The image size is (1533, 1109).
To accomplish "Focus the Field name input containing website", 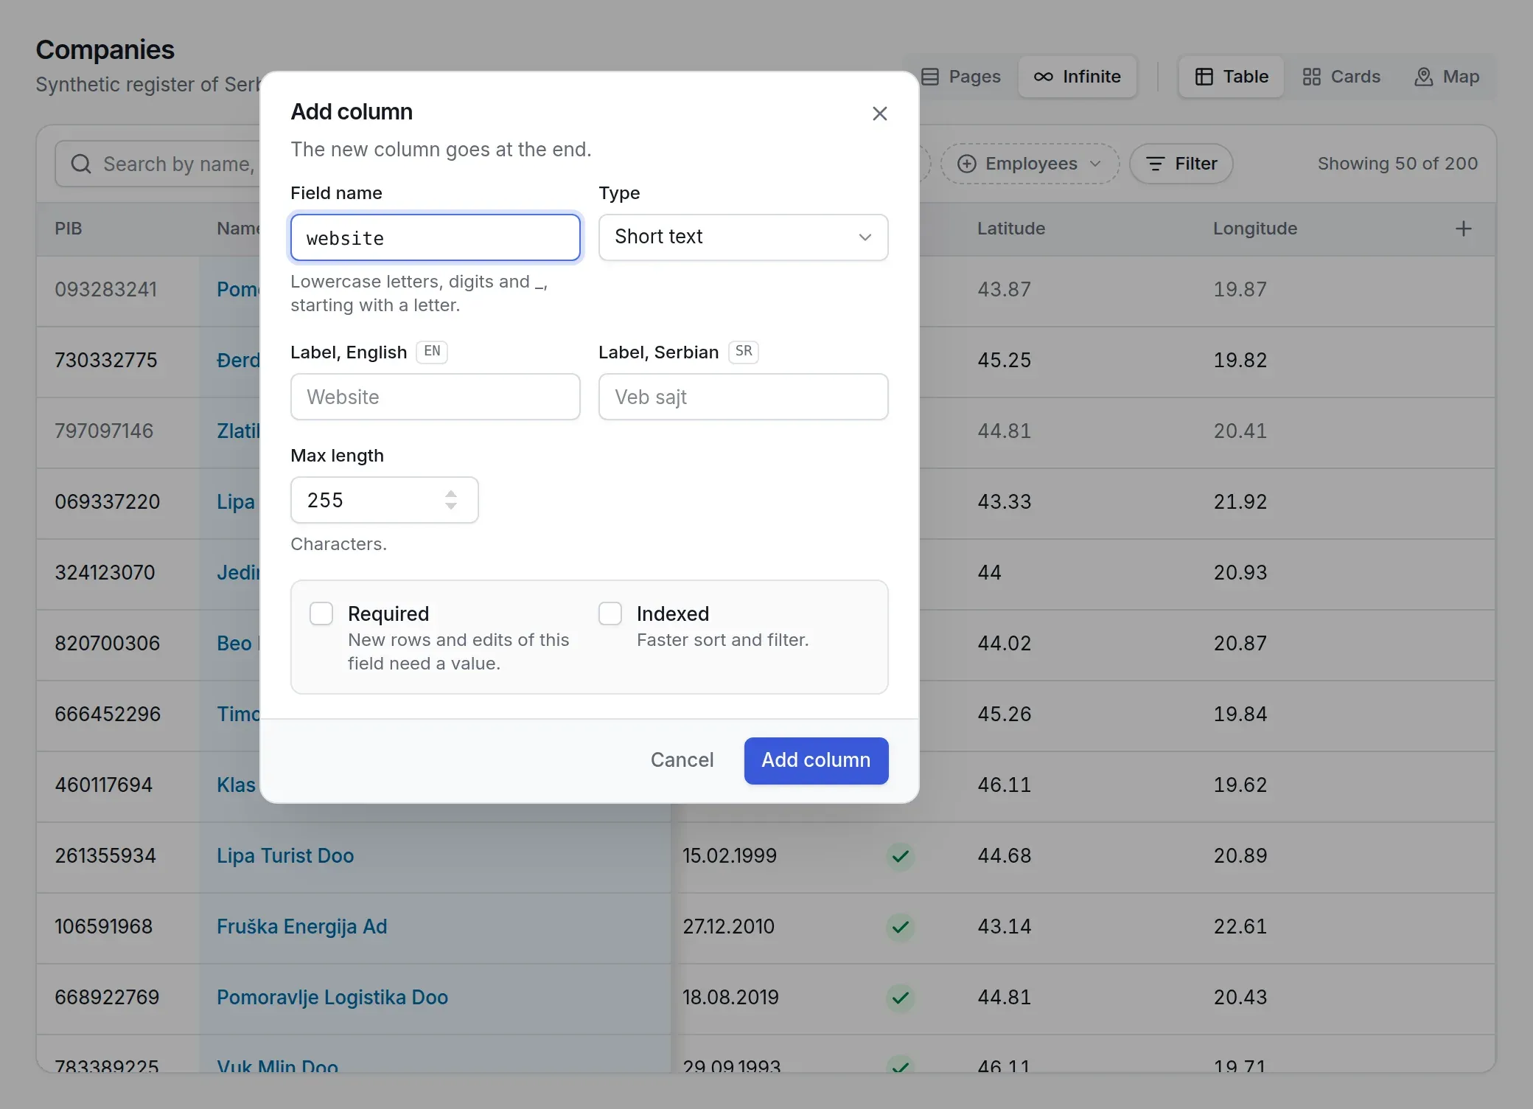I will (436, 237).
